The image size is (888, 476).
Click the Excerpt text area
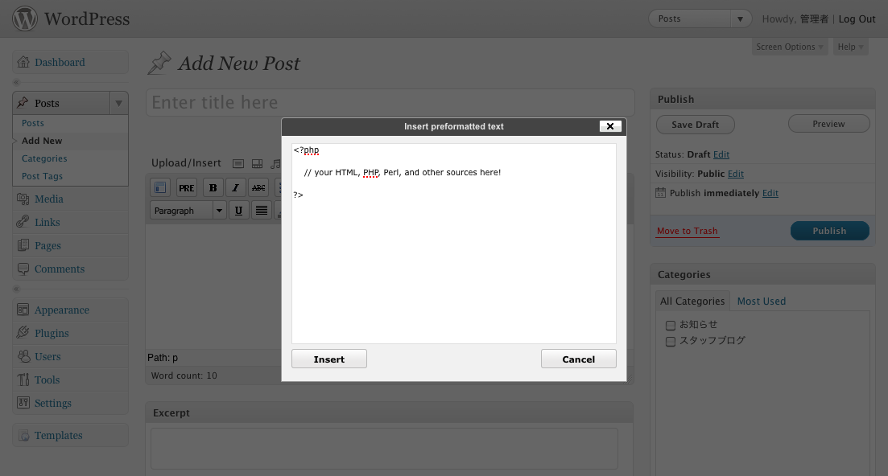coord(384,449)
